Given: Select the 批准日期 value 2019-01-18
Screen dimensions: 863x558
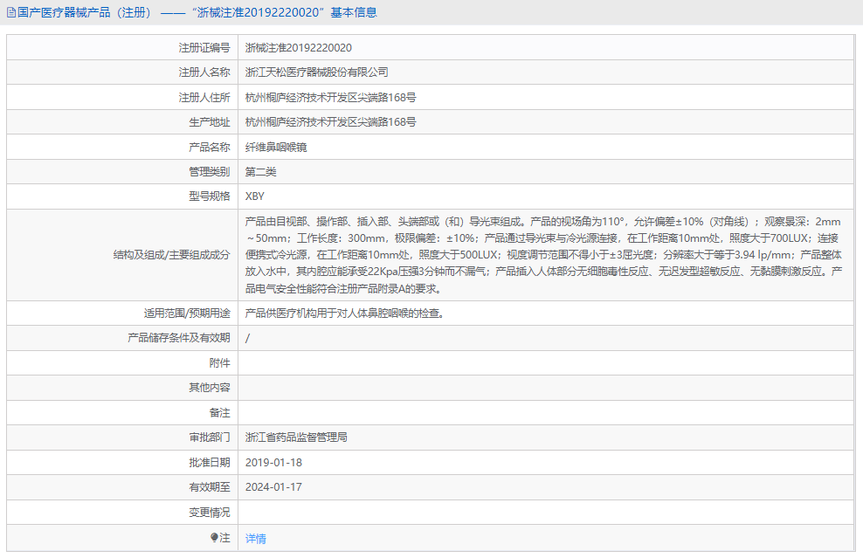Looking at the screenshot, I should click(x=275, y=464).
